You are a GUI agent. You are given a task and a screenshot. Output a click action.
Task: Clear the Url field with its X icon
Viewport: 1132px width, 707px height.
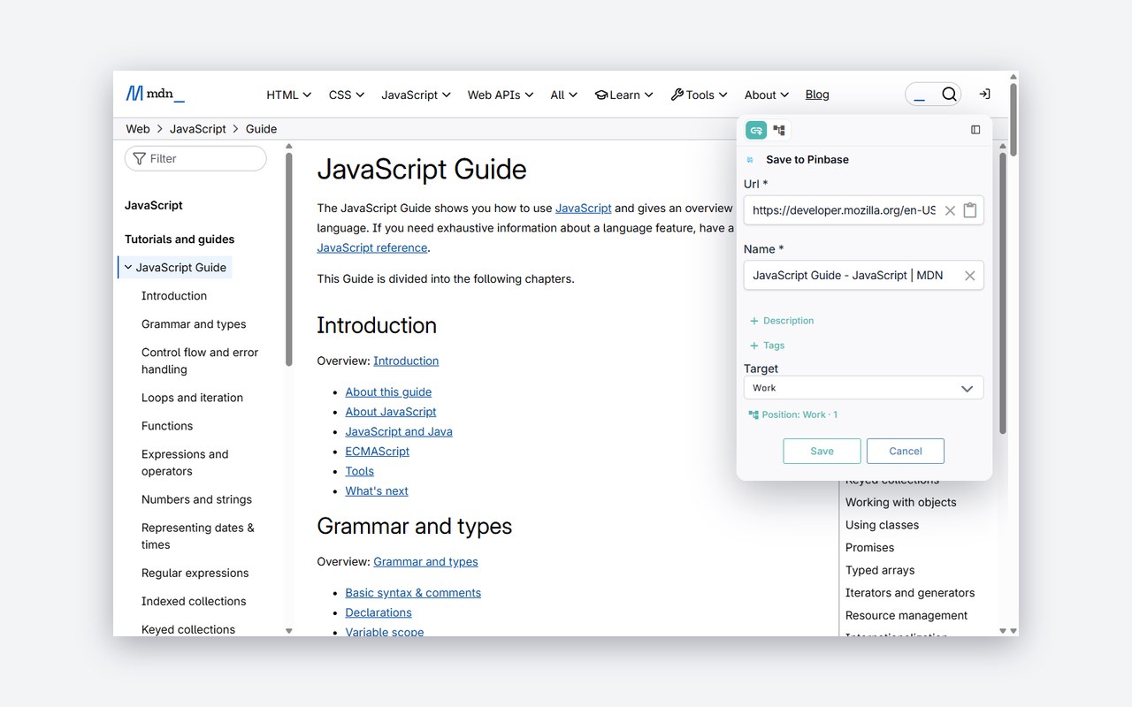pos(950,210)
